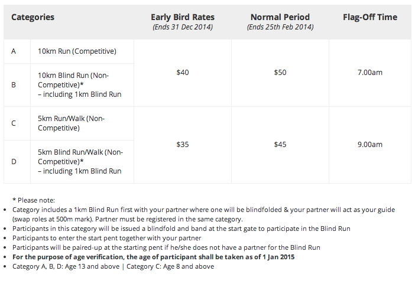Click the $40 early bird price
This screenshot has width=415, height=287.
183,73
